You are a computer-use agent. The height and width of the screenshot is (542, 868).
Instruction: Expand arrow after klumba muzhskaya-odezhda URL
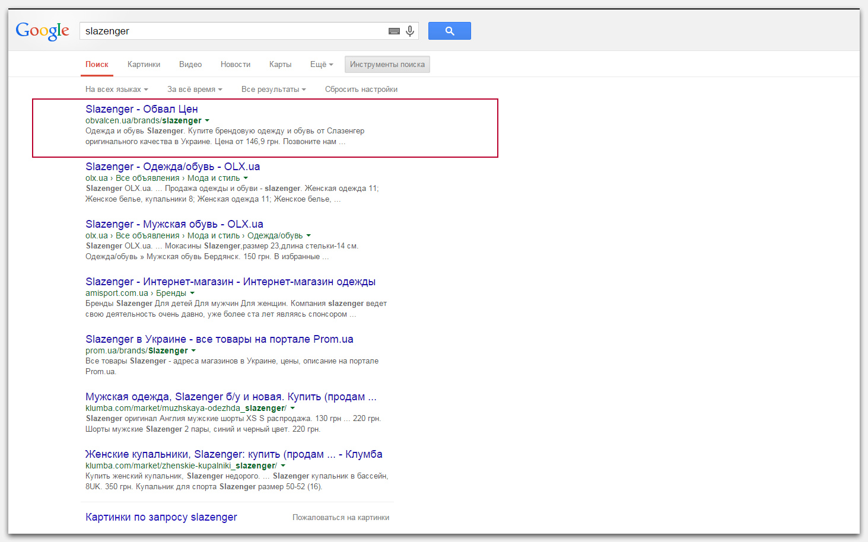[x=292, y=408]
